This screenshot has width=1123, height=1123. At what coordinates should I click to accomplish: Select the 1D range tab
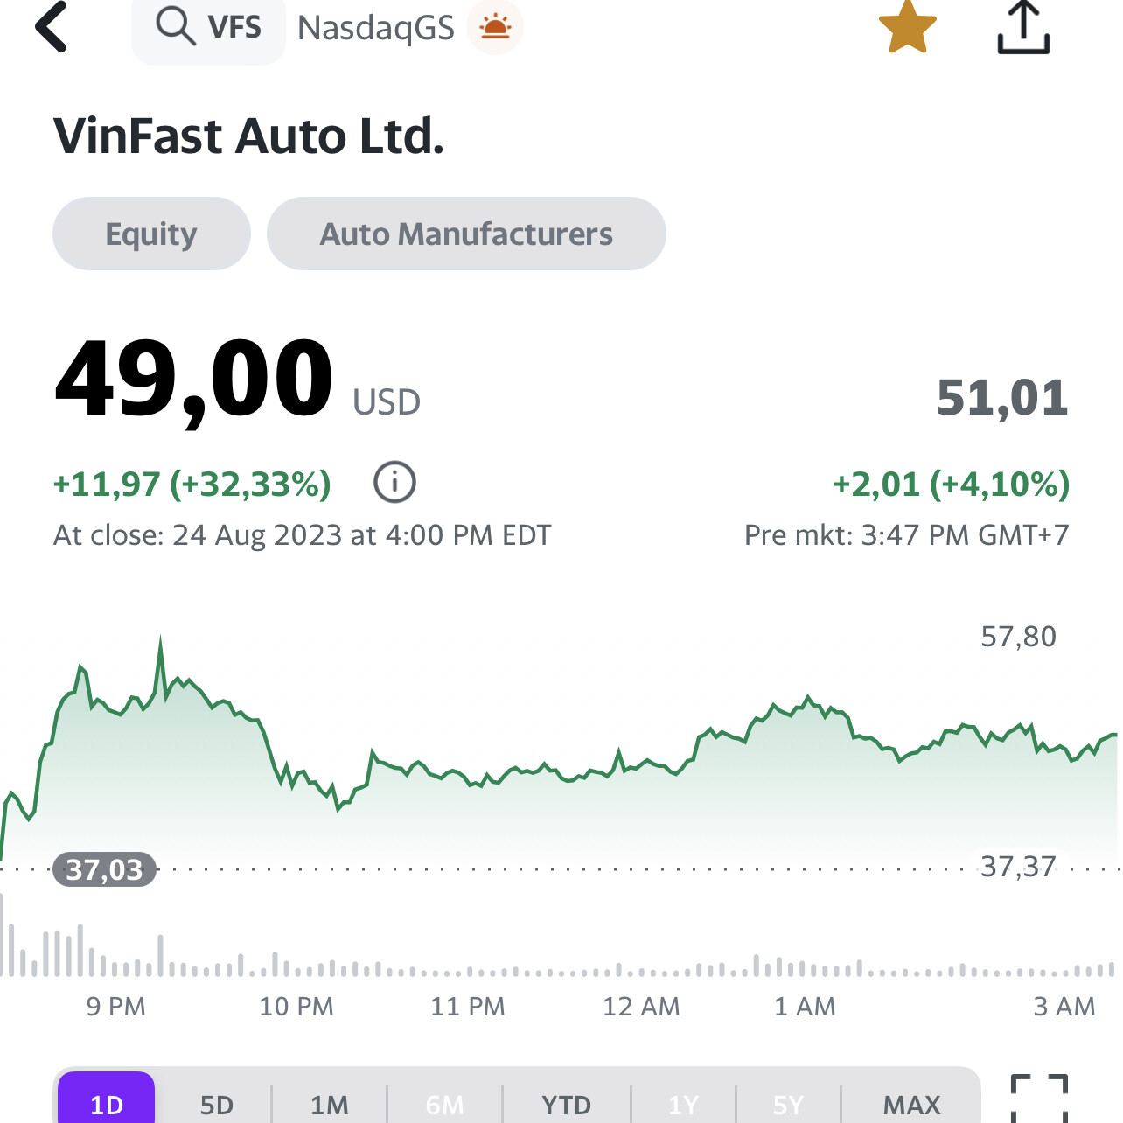click(x=107, y=1104)
